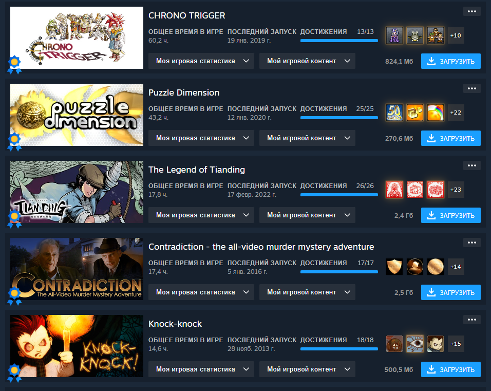Click ЗАГРУЗИТЬ button for The Legend of Tianding
This screenshot has width=491, height=391.
point(450,215)
